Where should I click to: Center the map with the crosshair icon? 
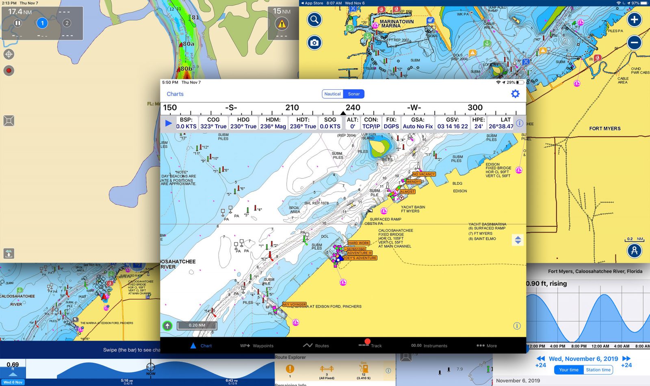point(9,54)
